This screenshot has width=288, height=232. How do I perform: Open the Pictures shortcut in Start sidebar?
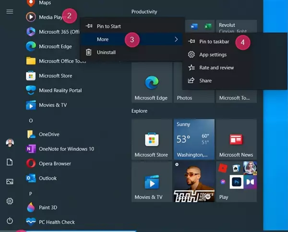pyautogui.click(x=10, y=182)
